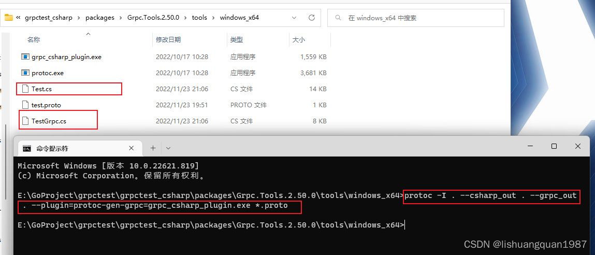Open a new terminal tab

click(x=153, y=148)
